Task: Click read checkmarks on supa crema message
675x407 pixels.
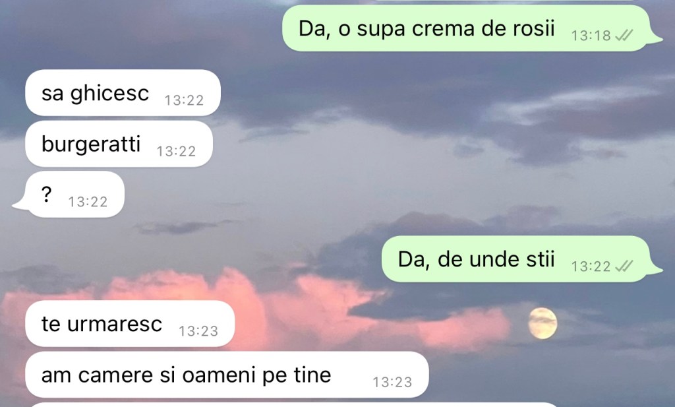Action: (624, 36)
